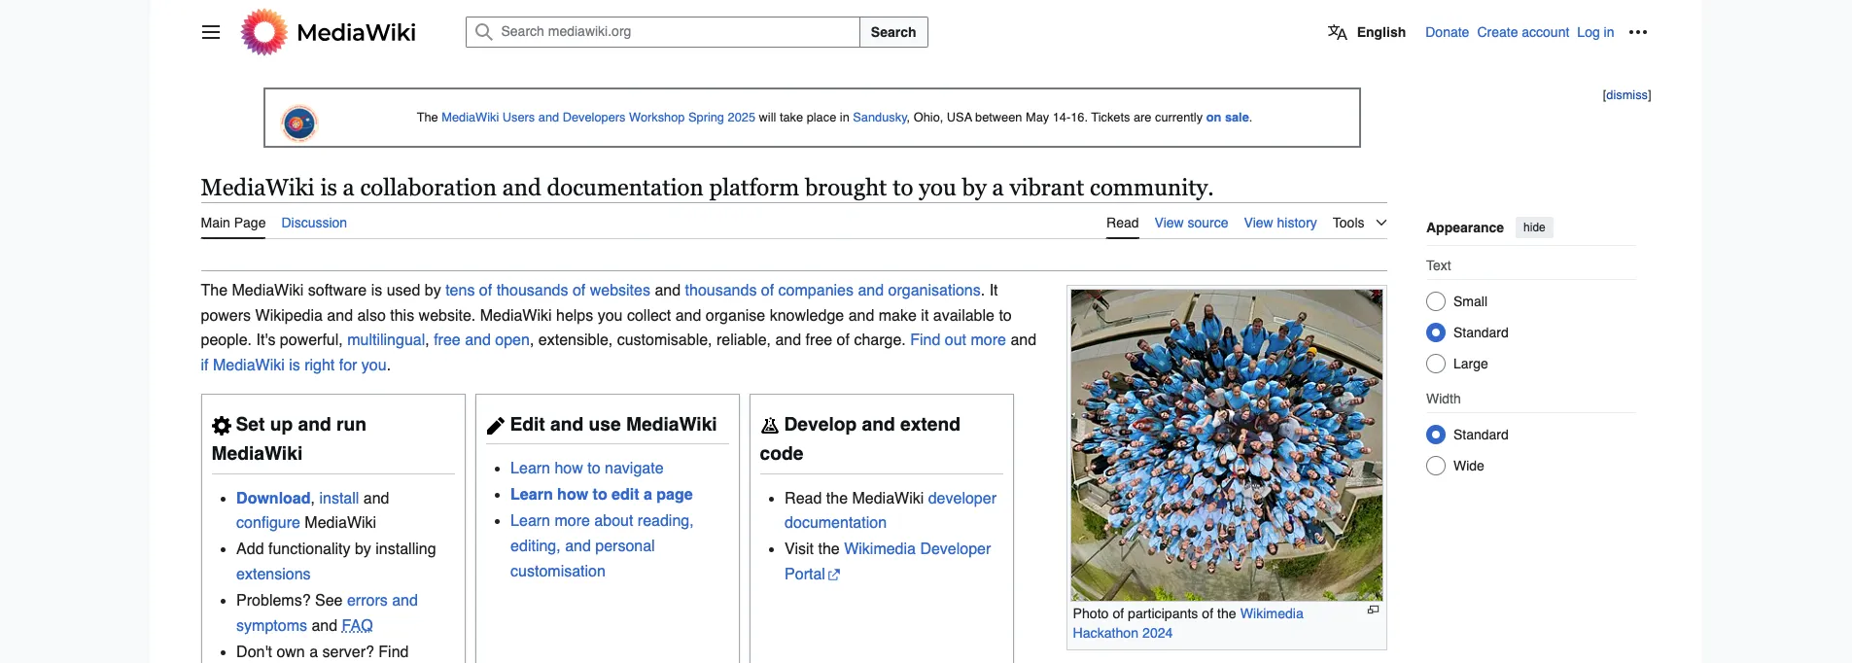This screenshot has height=663, width=1852.
Task: Click the Download link
Action: [273, 499]
